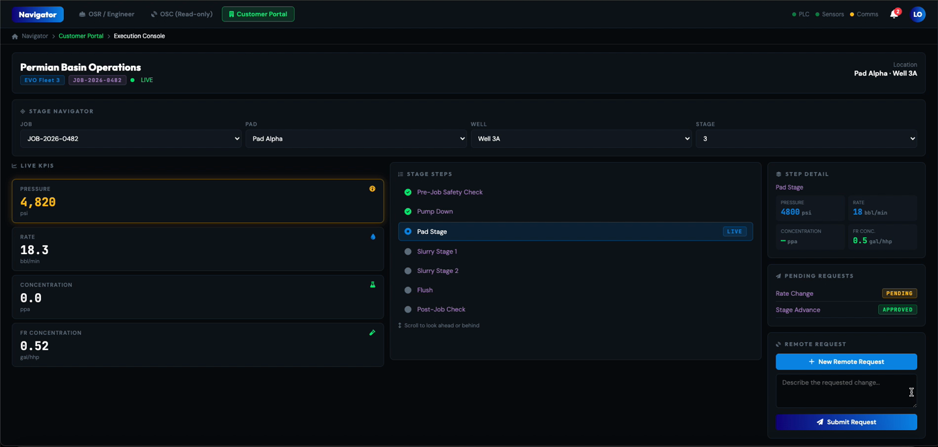Click the EVO Fleet 3 badge
Image resolution: width=938 pixels, height=447 pixels.
(42, 80)
